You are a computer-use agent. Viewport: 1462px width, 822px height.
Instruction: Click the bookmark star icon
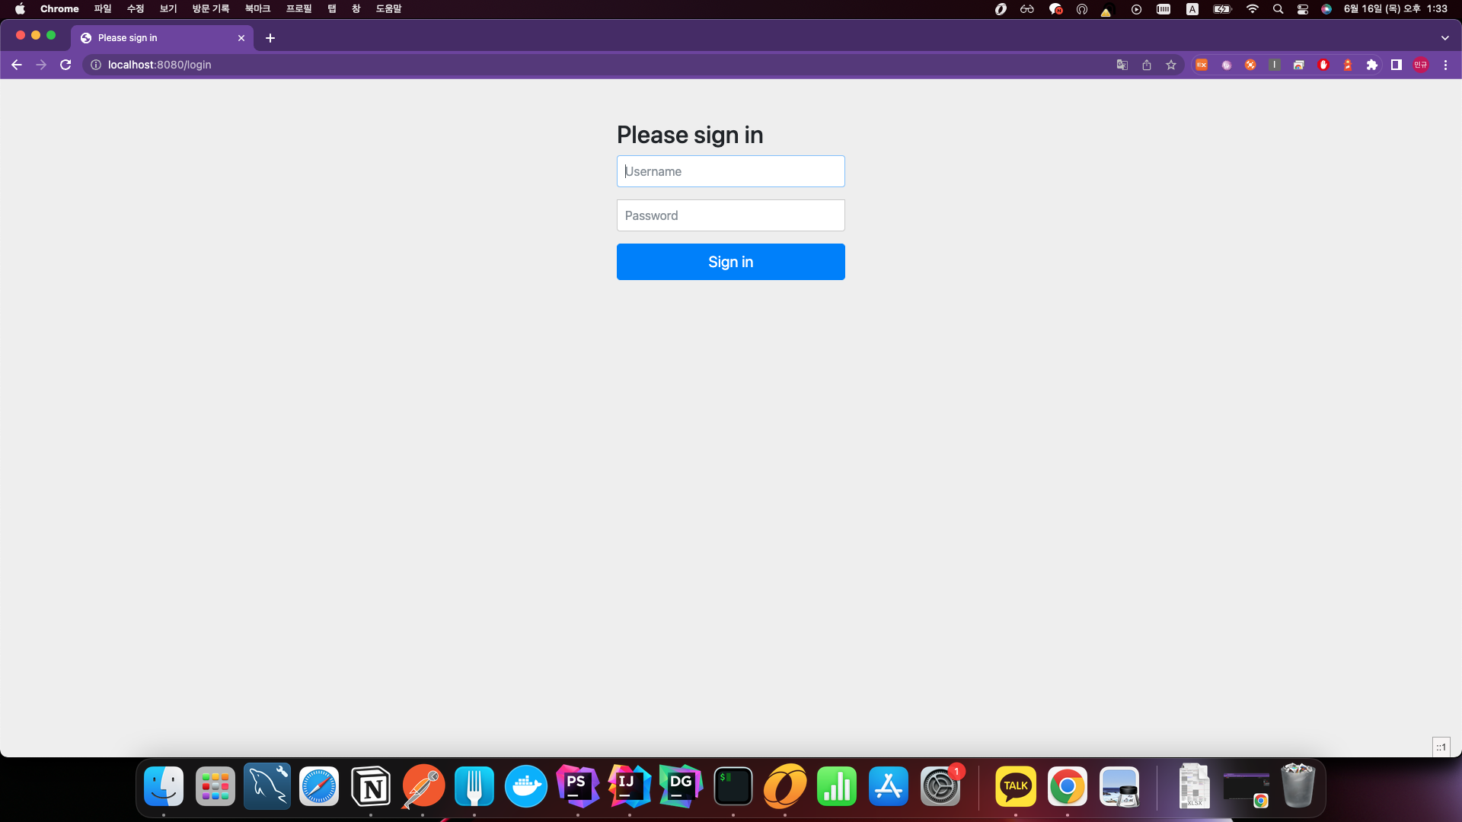[1171, 65]
